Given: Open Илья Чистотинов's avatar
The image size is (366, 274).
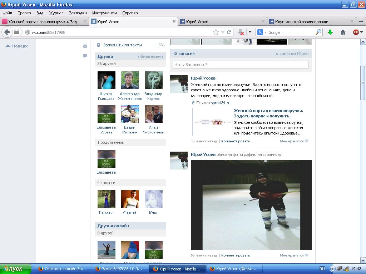Looking at the screenshot, I should point(154,114).
